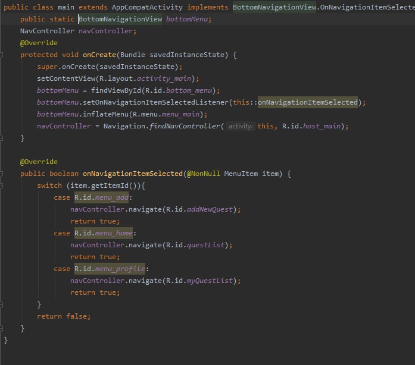
Task: Click the boolean return type keyword
Action: [64, 174]
